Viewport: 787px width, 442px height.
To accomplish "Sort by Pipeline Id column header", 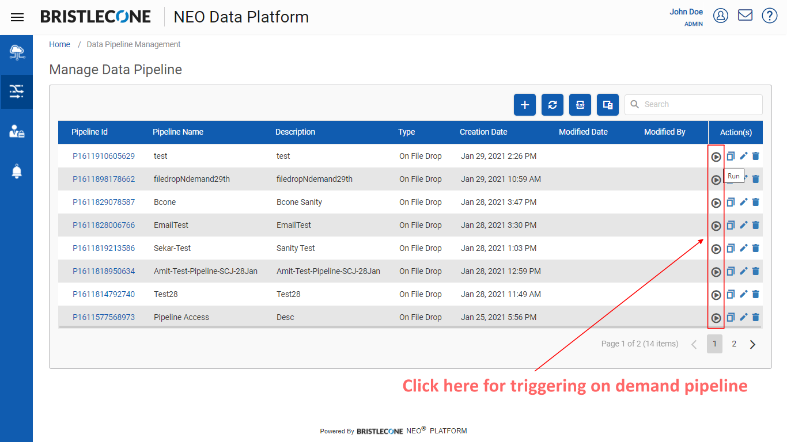I will click(89, 132).
